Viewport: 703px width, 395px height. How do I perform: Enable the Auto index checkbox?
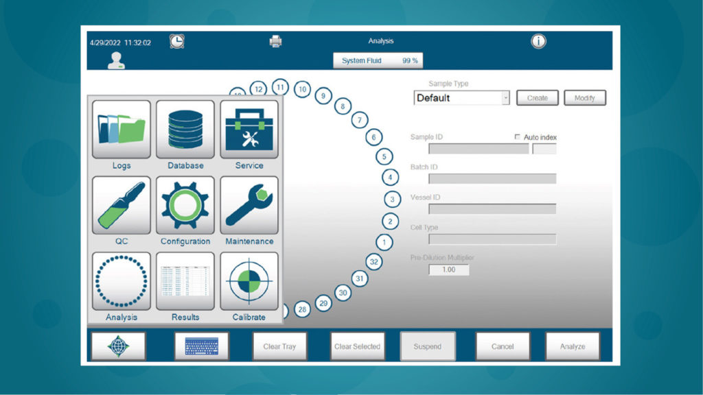(x=518, y=137)
